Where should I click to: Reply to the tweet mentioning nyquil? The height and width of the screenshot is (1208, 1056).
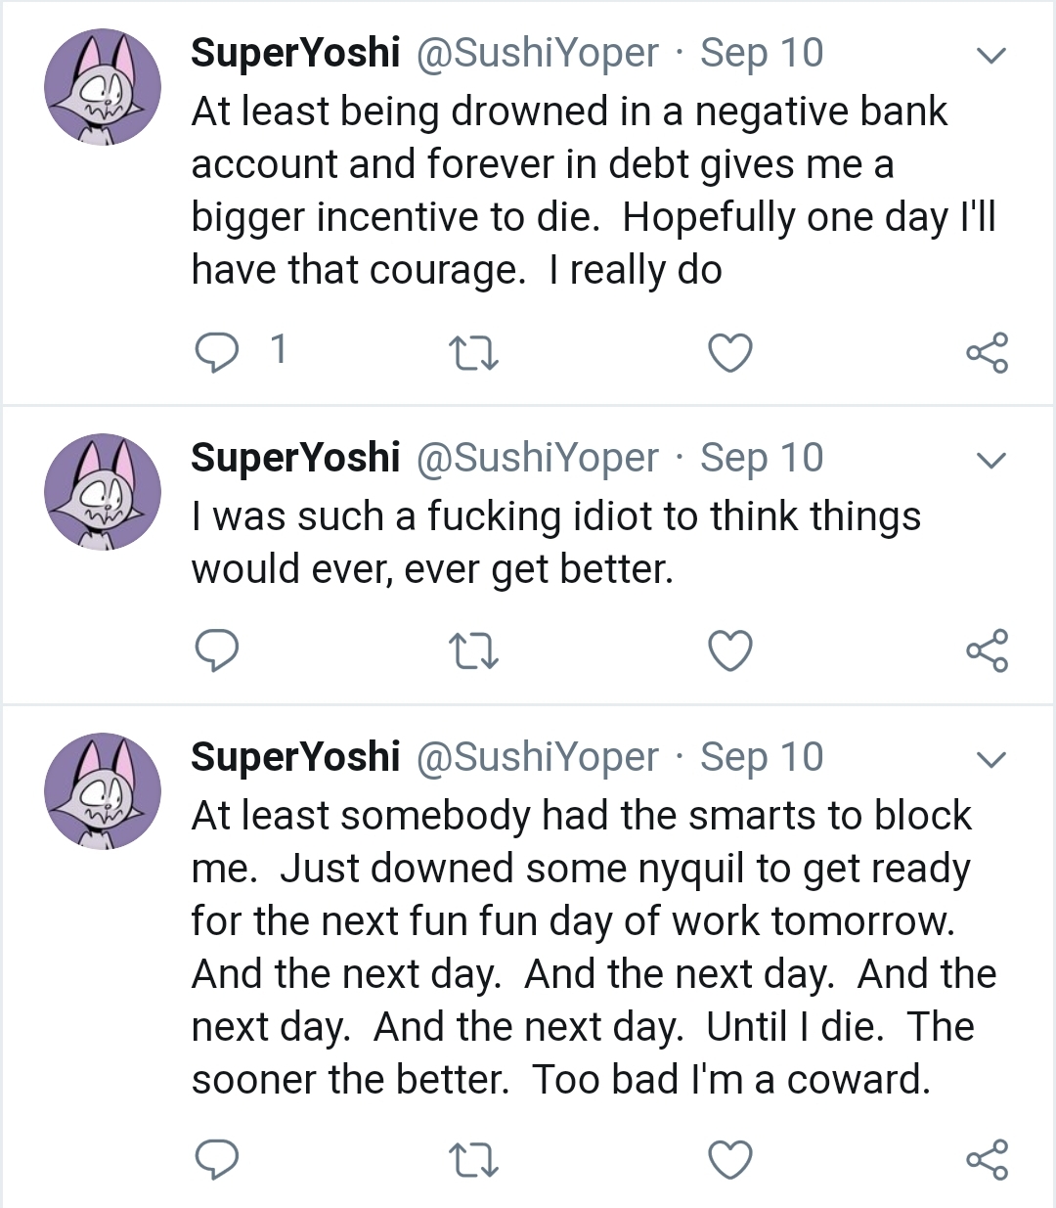[x=217, y=1159]
